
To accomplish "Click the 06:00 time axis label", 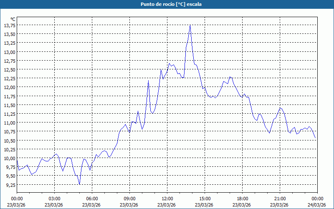I will click(92, 199).
